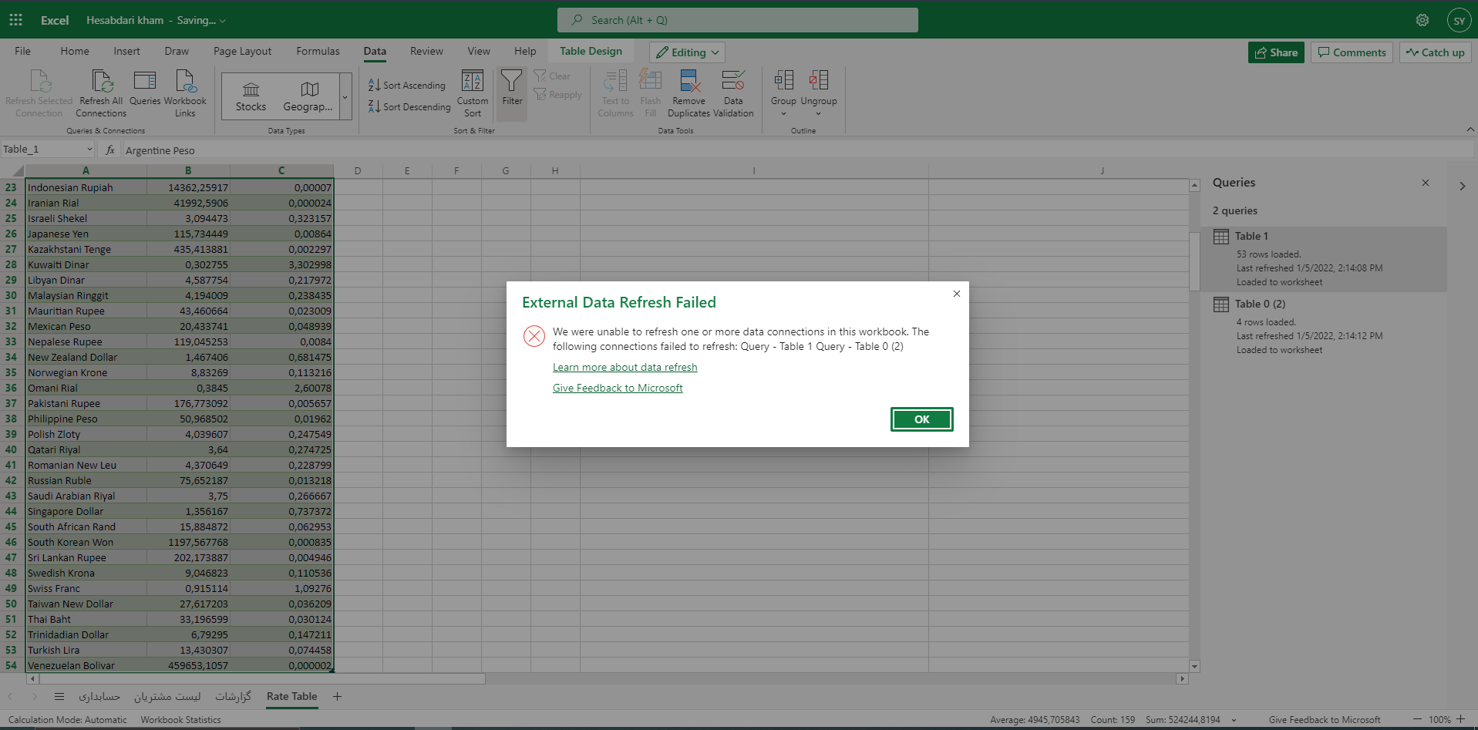Expand the Ungroup dropdown arrow
The height and width of the screenshot is (730, 1478).
coord(819,114)
